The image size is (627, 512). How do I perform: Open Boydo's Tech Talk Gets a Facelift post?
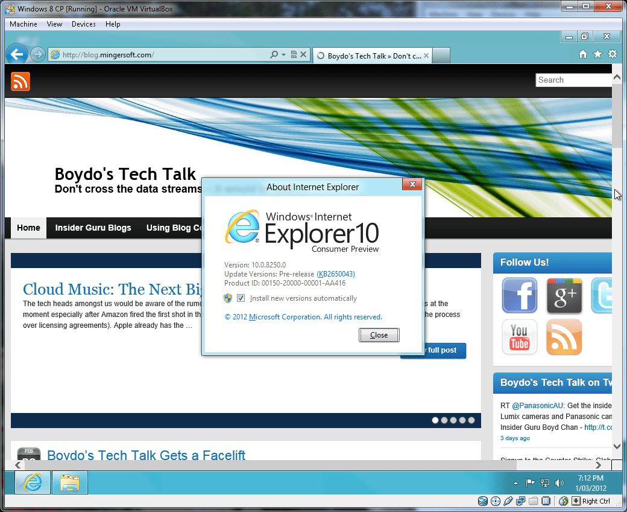click(x=146, y=455)
